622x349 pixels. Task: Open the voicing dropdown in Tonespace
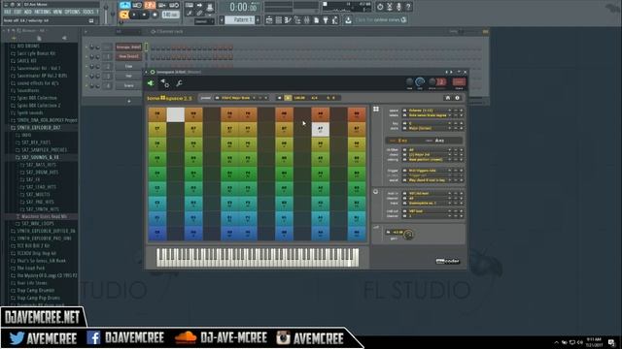[x=432, y=159]
